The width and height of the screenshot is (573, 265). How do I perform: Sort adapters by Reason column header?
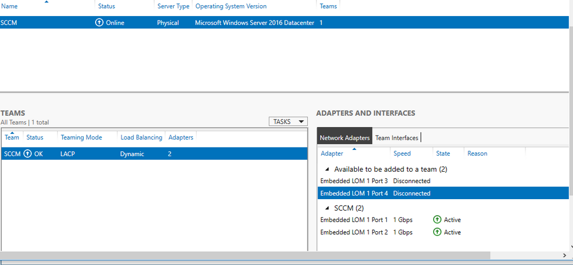point(477,153)
